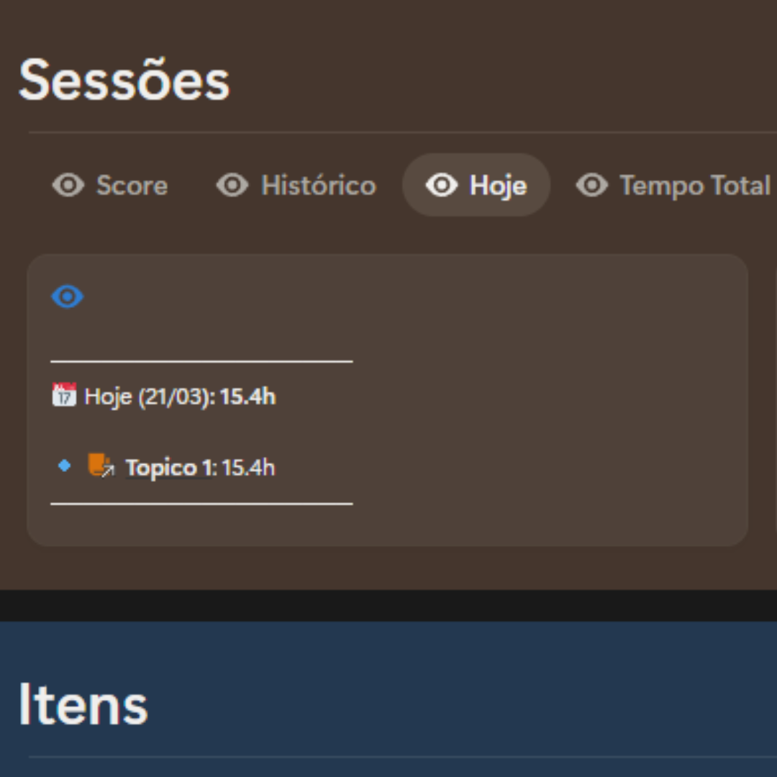Click the blue diamond bullet beside Topico 1
This screenshot has height=777, width=777.
point(64,466)
